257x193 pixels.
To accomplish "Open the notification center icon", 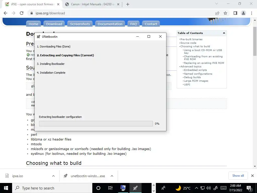I will click(x=249, y=188).
